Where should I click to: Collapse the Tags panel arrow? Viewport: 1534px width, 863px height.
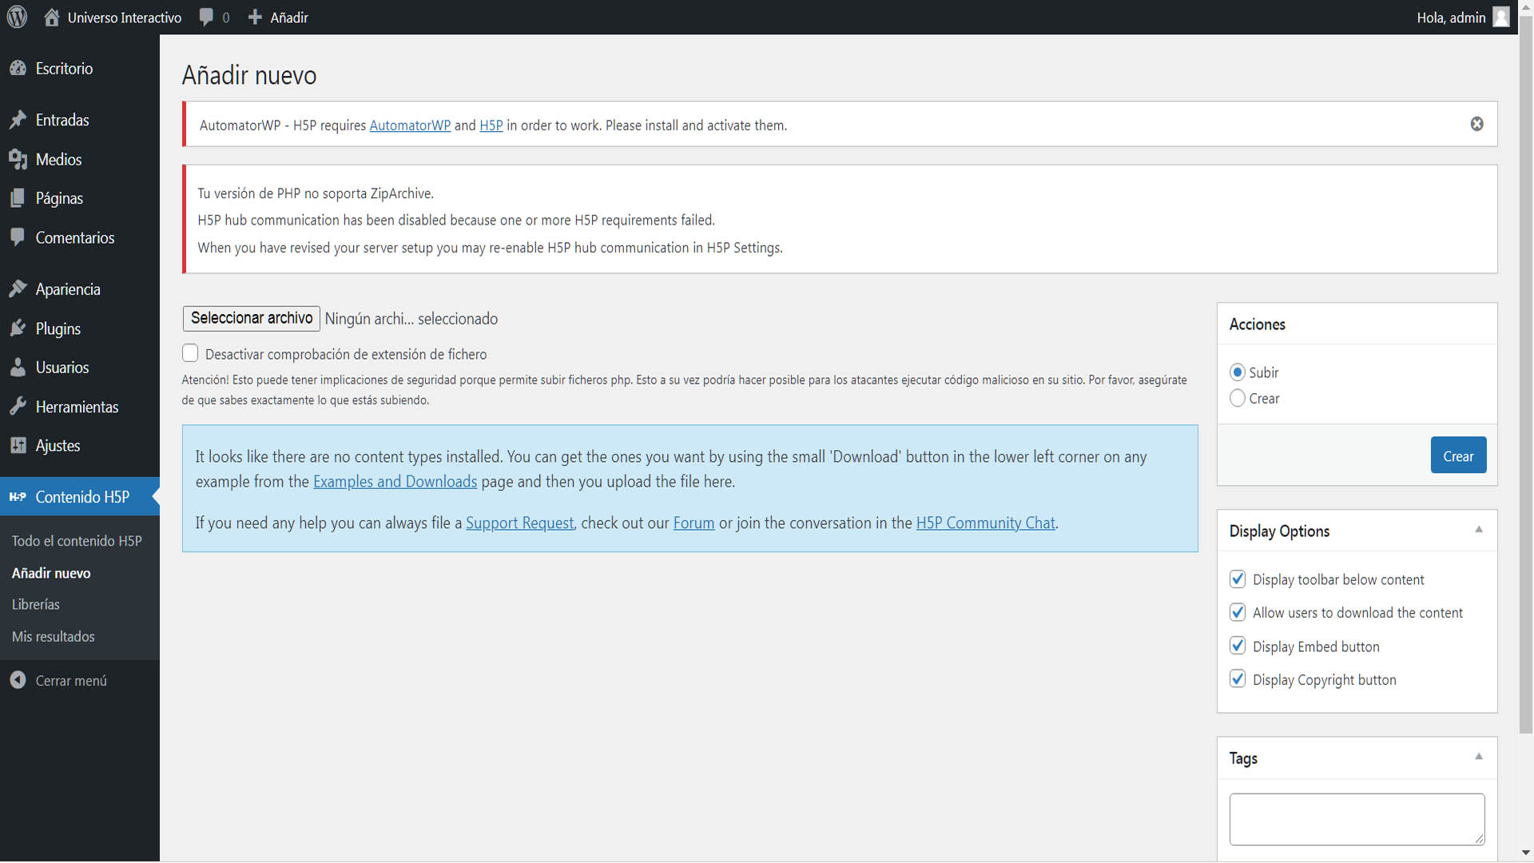point(1479,757)
